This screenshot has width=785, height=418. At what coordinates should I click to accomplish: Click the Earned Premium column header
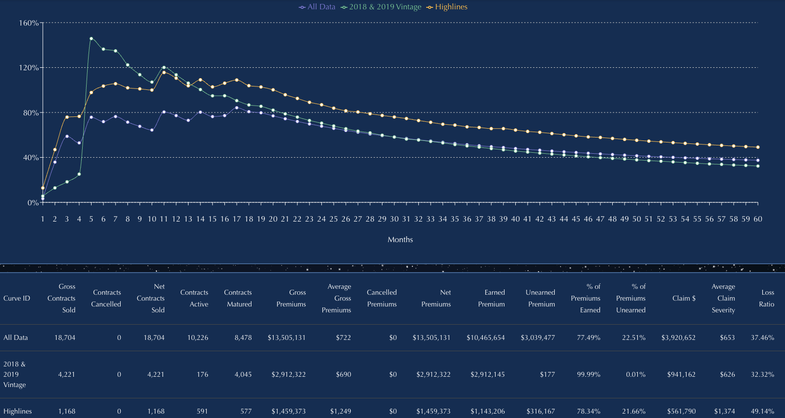pos(491,298)
